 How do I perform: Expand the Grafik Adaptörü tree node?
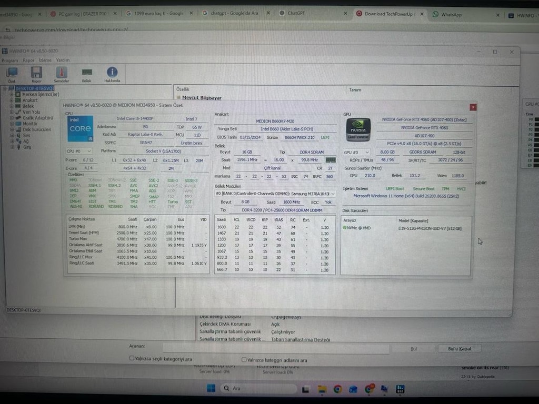coord(12,118)
